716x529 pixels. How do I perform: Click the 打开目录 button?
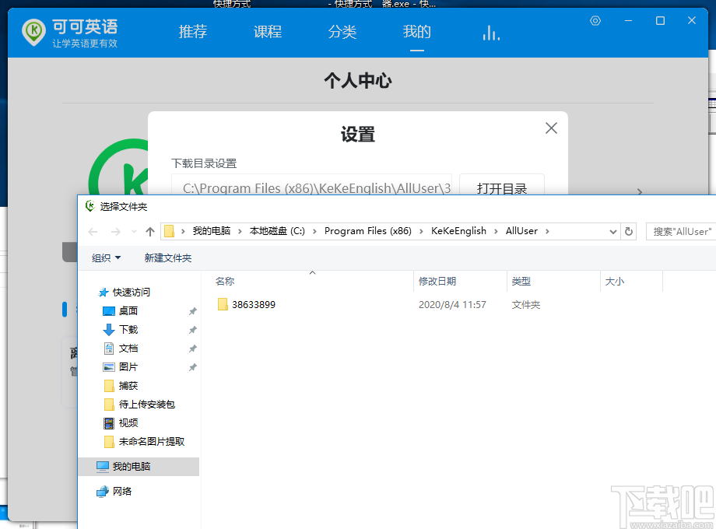502,187
